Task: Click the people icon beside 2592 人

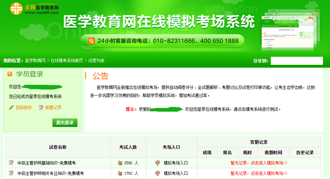Action: click(x=120, y=163)
